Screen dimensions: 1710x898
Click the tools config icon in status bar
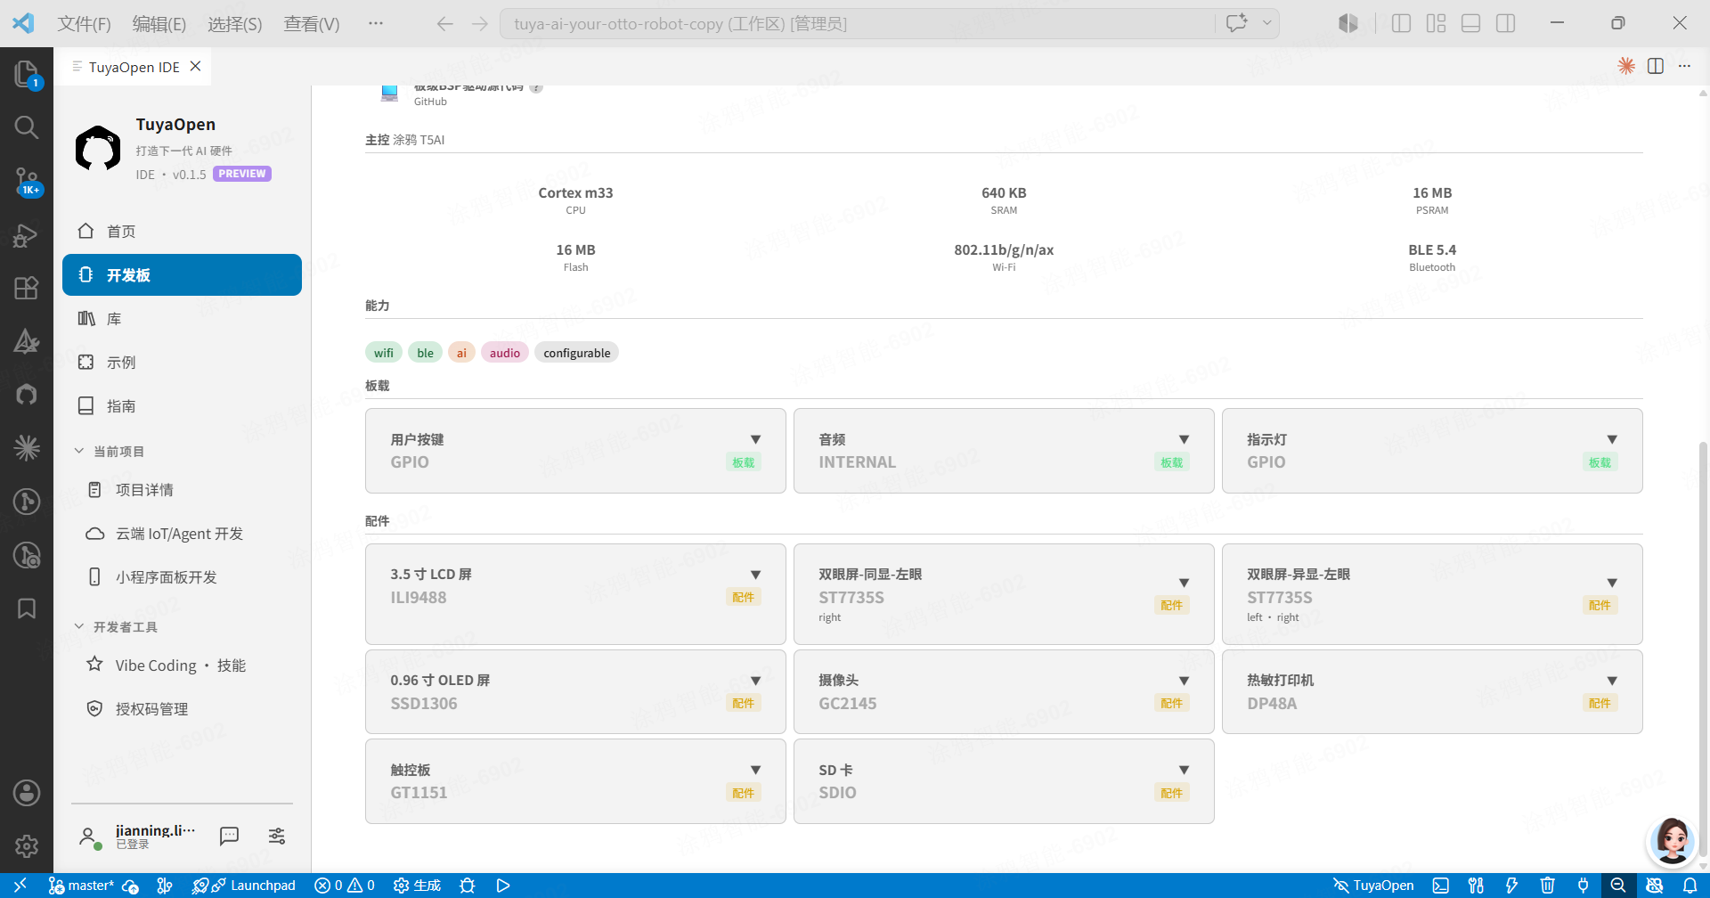1477,886
